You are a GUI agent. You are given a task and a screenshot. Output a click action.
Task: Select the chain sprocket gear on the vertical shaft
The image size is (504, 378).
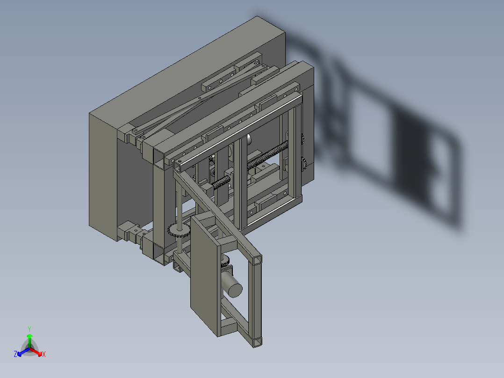point(179,230)
